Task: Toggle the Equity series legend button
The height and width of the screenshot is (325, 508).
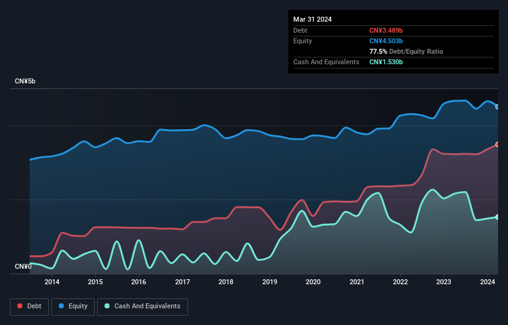Action: click(x=73, y=306)
